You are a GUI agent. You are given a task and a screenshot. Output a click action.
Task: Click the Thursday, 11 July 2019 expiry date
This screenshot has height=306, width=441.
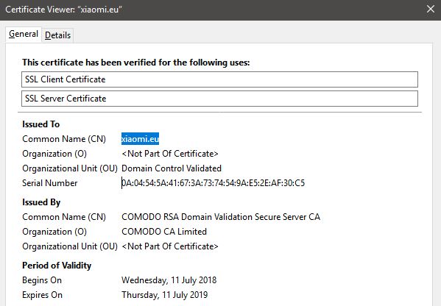point(164,295)
